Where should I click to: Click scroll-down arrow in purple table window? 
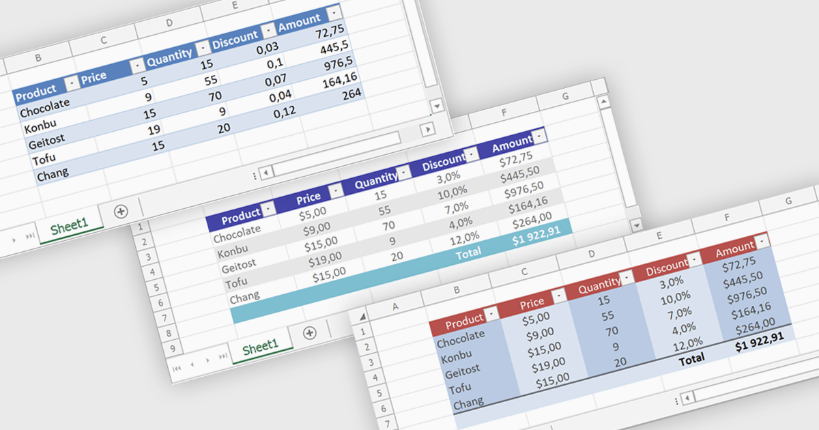click(x=636, y=225)
